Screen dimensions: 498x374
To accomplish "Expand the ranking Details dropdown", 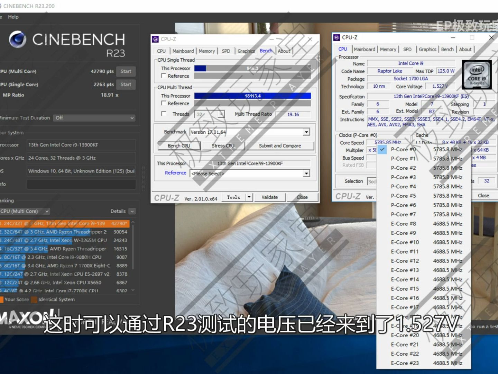I will [132, 211].
